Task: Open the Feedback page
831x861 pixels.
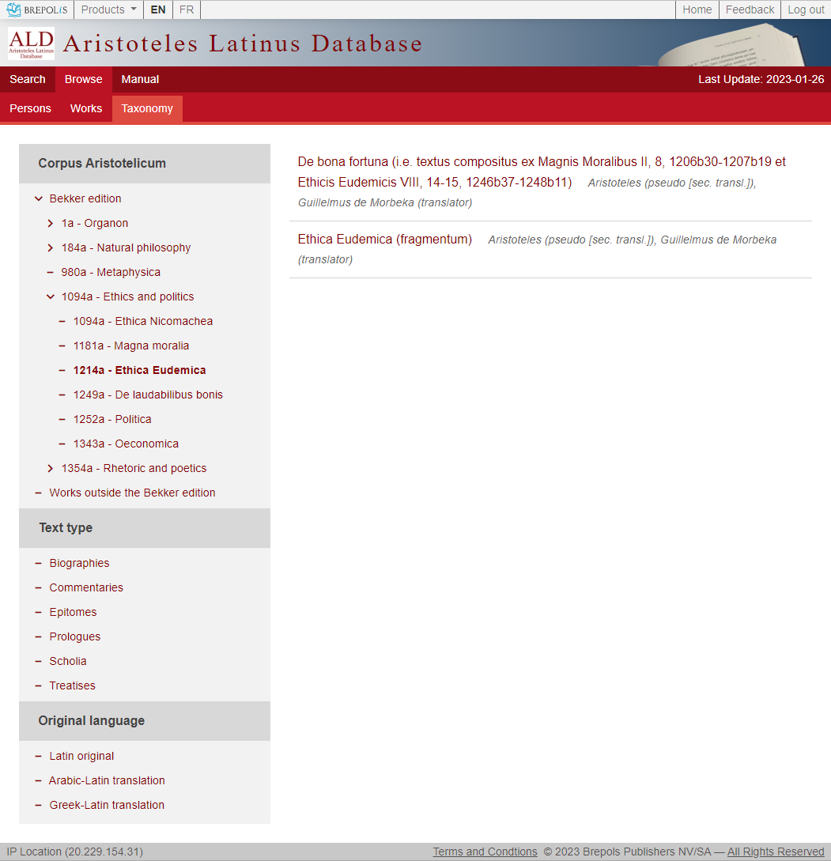Action: click(749, 9)
